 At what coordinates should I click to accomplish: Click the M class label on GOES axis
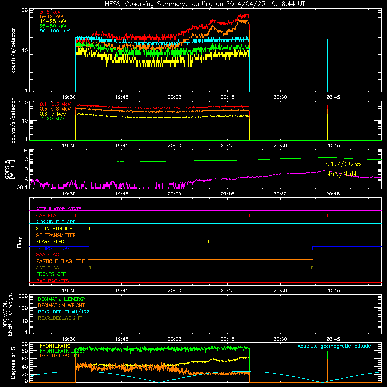tap(26, 151)
